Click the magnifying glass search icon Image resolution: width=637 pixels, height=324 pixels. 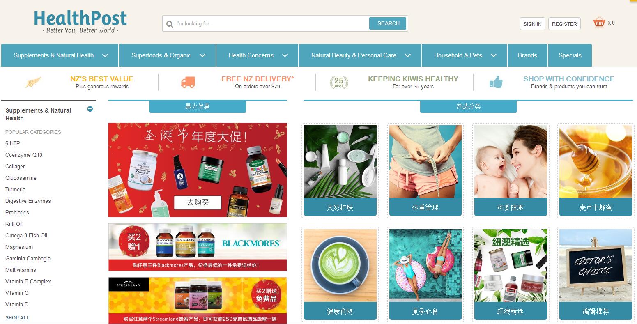point(170,24)
